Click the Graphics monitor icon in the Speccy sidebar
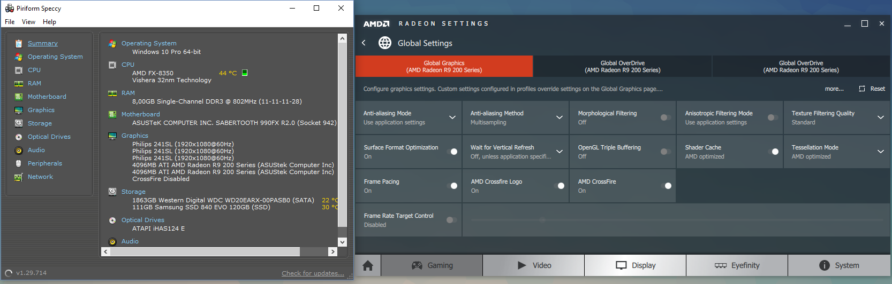Viewport: 892px width, 284px height. click(x=19, y=110)
